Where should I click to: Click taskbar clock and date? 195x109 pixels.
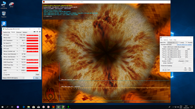(186, 107)
